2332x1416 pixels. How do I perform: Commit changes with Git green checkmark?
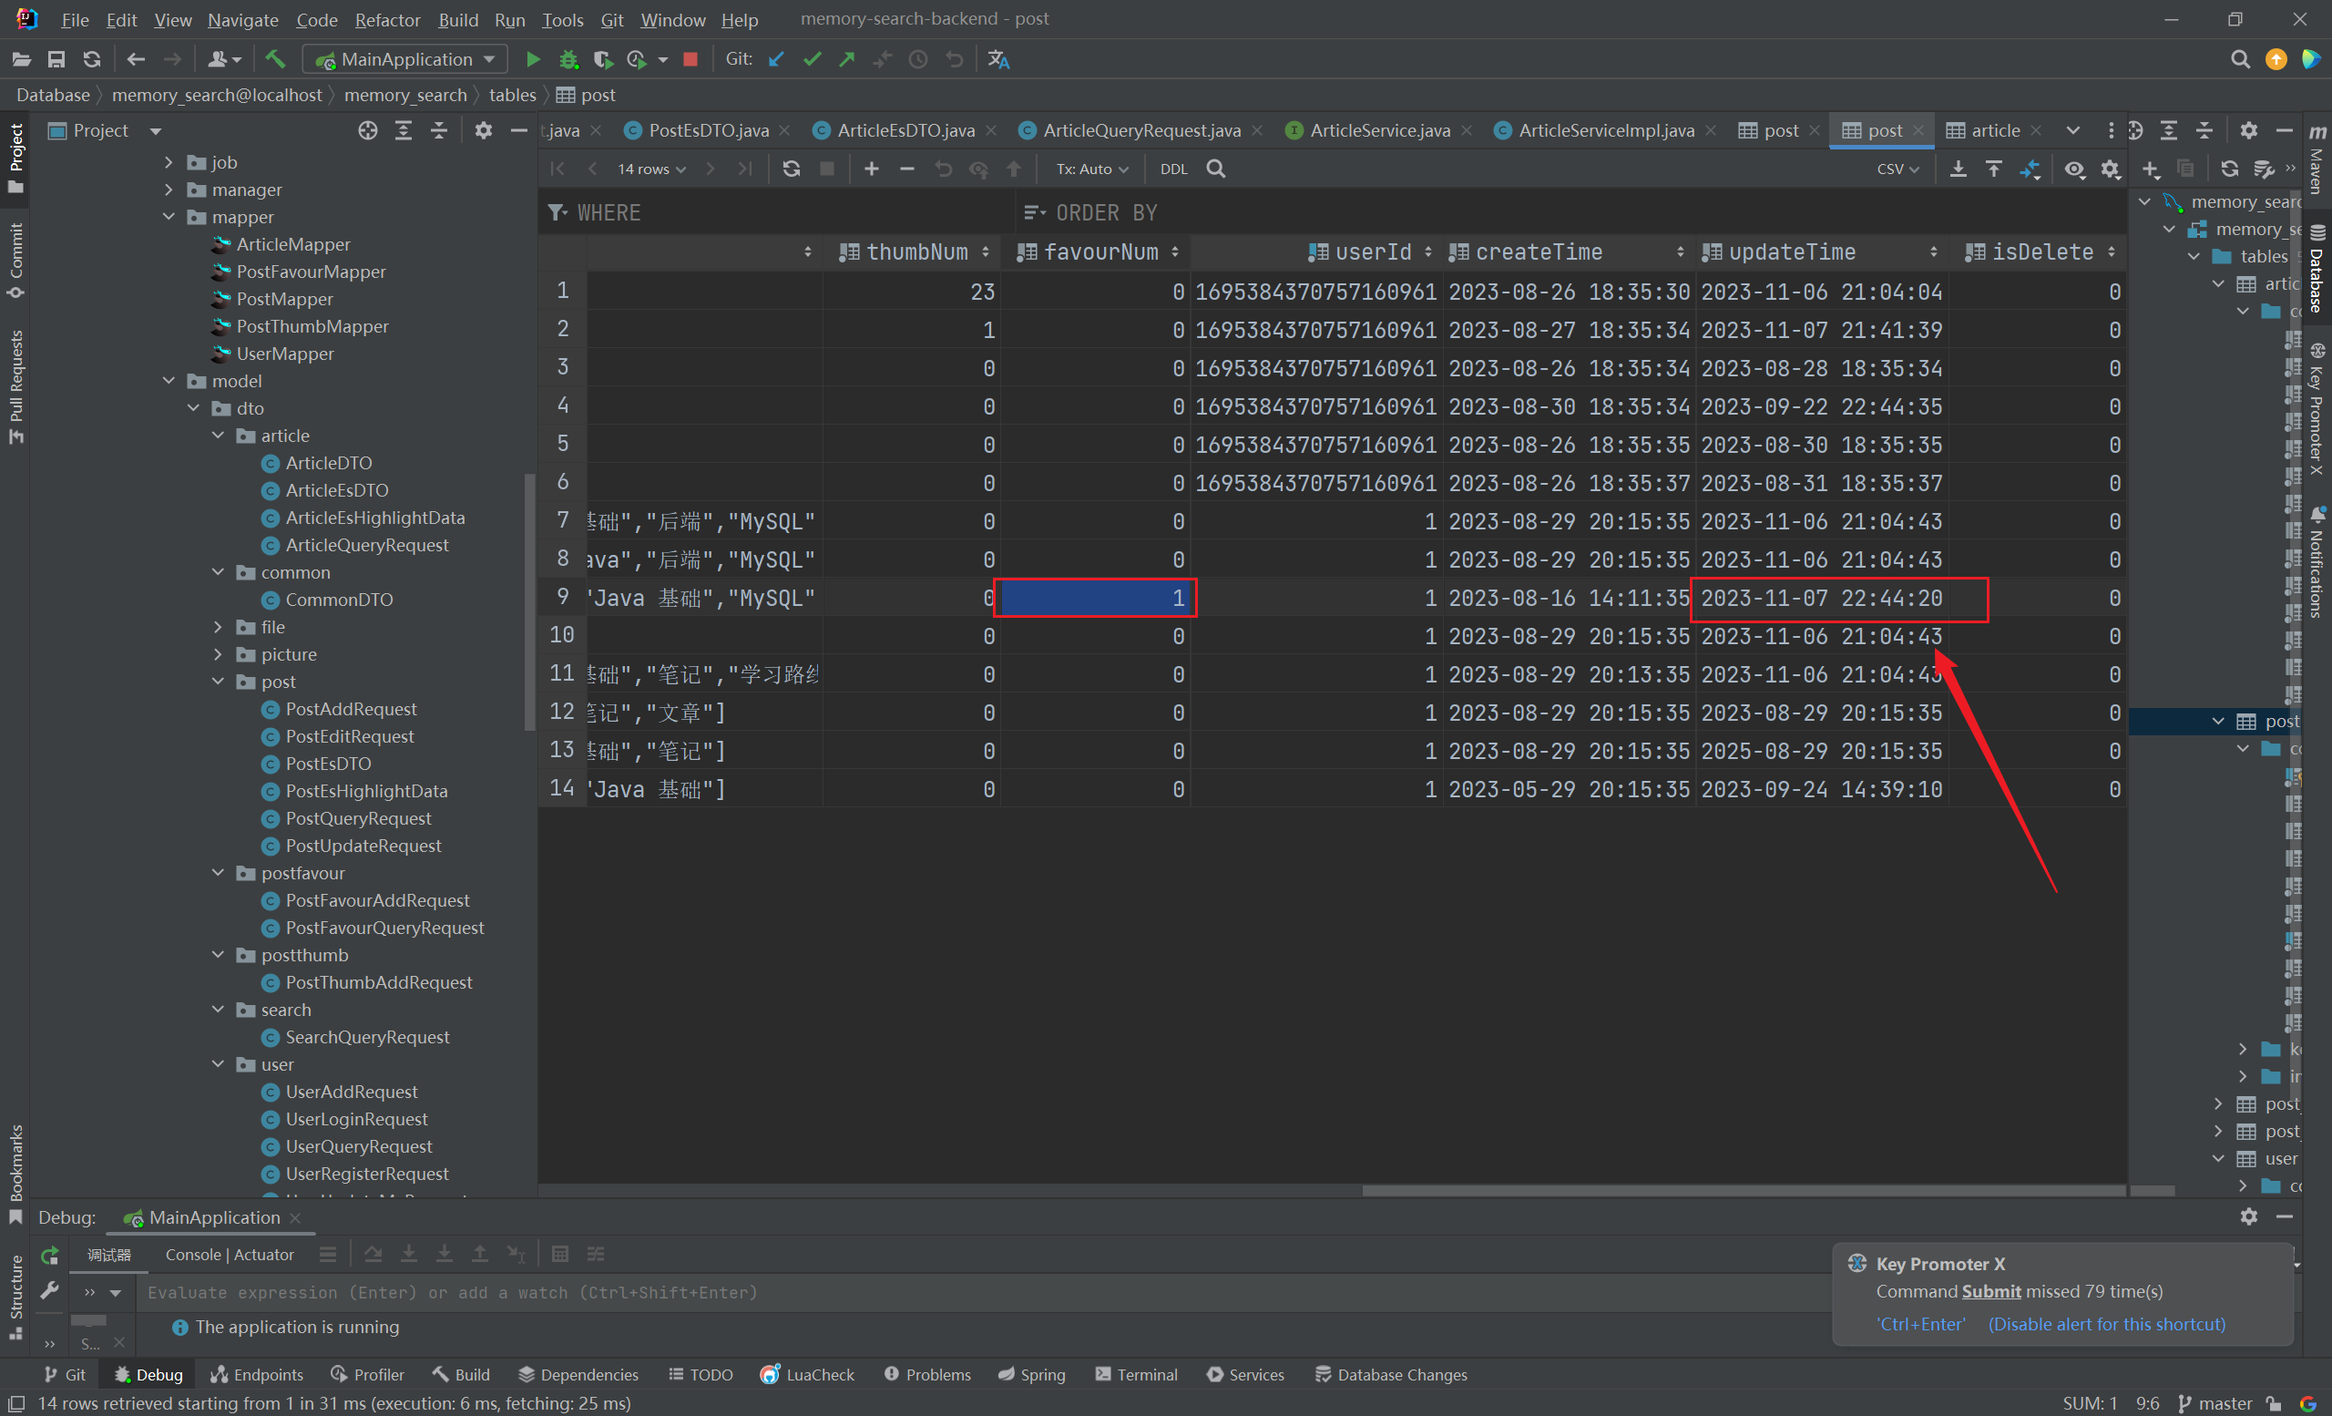pyautogui.click(x=812, y=59)
